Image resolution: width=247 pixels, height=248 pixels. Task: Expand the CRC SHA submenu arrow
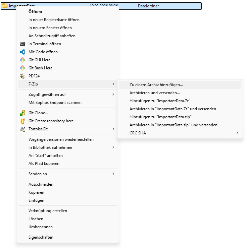click(x=237, y=133)
